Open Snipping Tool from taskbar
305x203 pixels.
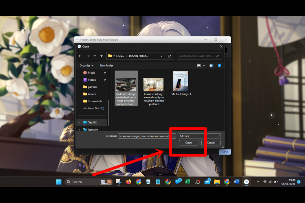(x=118, y=182)
